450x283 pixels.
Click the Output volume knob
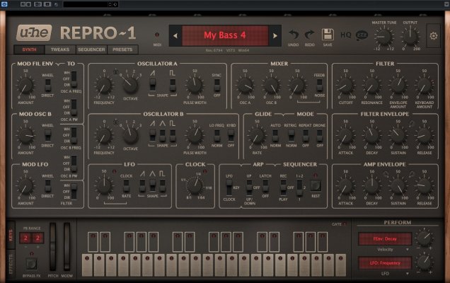point(410,37)
